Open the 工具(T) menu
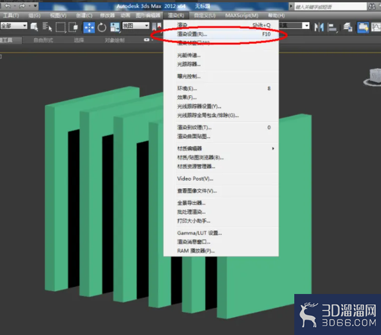Screen dimensions: 381x335 [x=11, y=16]
